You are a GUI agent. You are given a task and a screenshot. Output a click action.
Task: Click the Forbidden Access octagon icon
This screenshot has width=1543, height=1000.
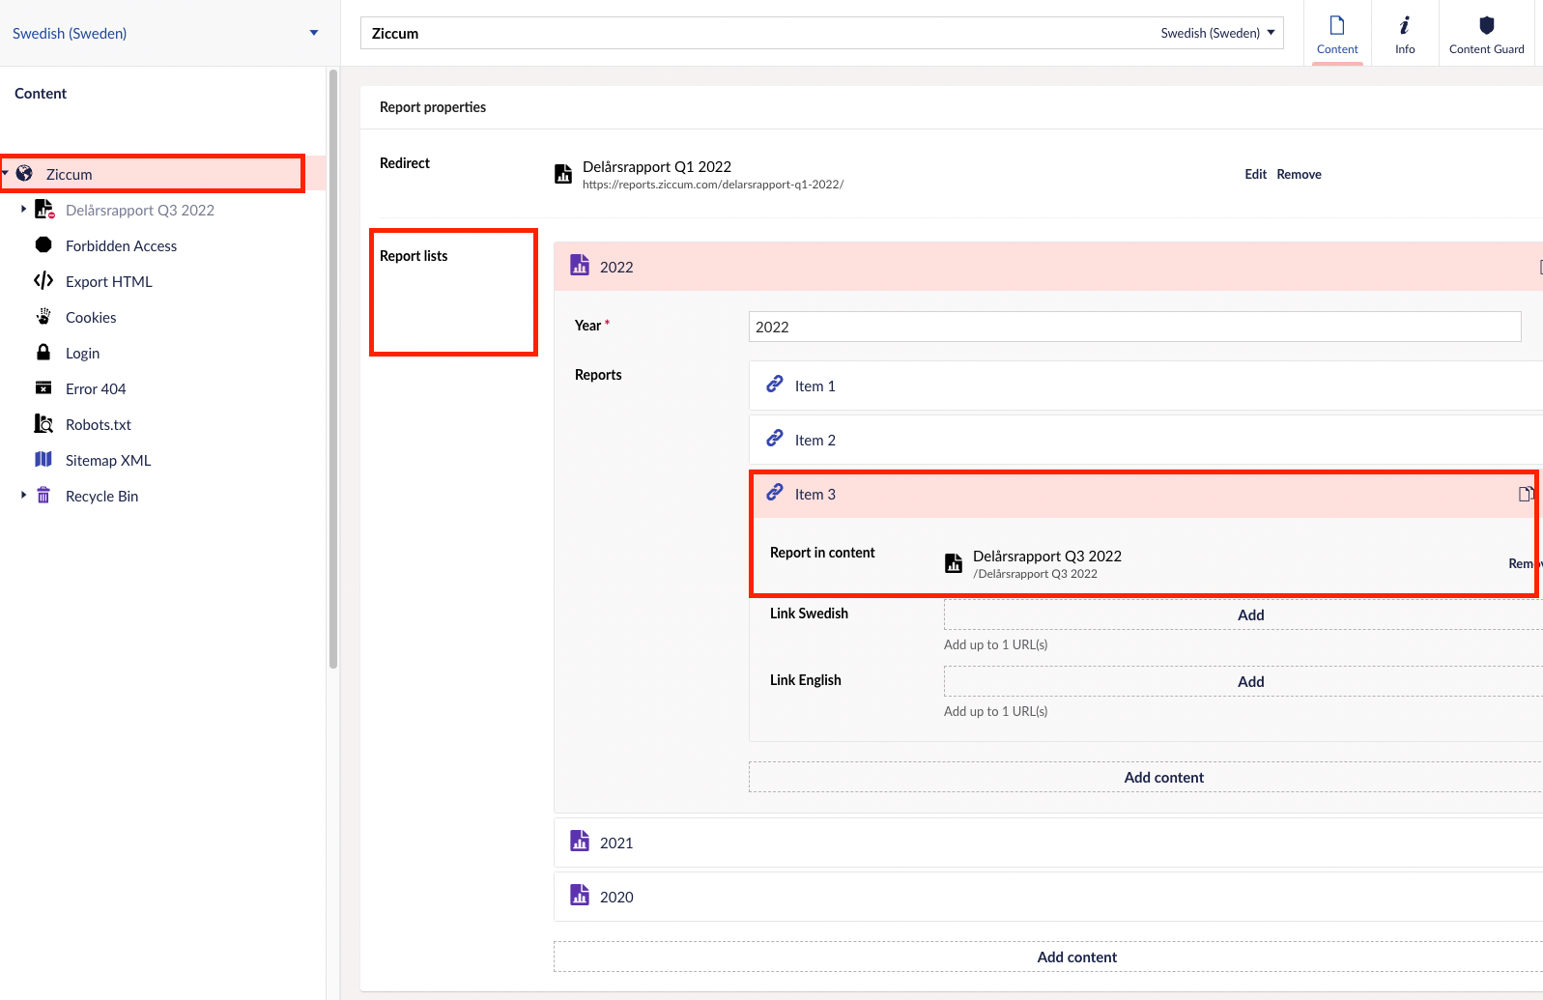point(43,245)
